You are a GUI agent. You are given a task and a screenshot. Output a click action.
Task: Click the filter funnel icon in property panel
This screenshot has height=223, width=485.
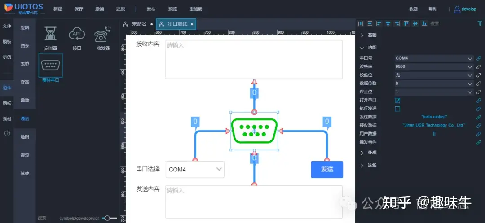[480, 23]
